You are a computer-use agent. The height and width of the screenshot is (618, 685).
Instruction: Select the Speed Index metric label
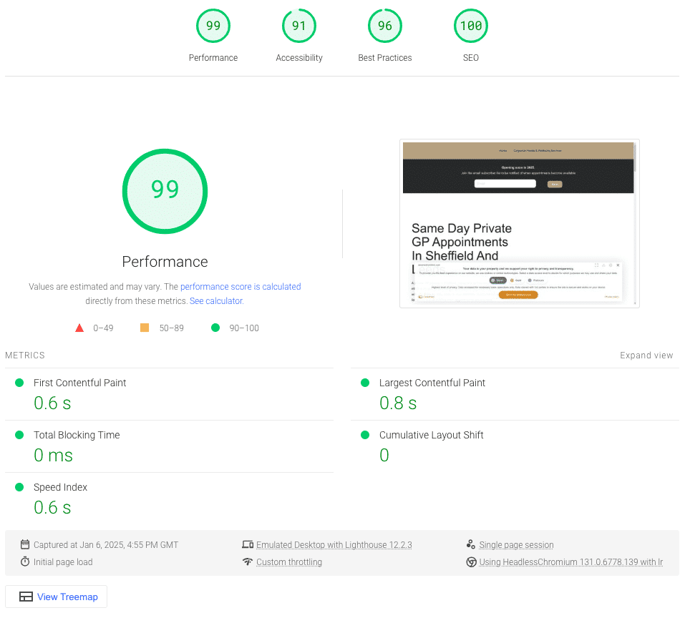tap(60, 487)
